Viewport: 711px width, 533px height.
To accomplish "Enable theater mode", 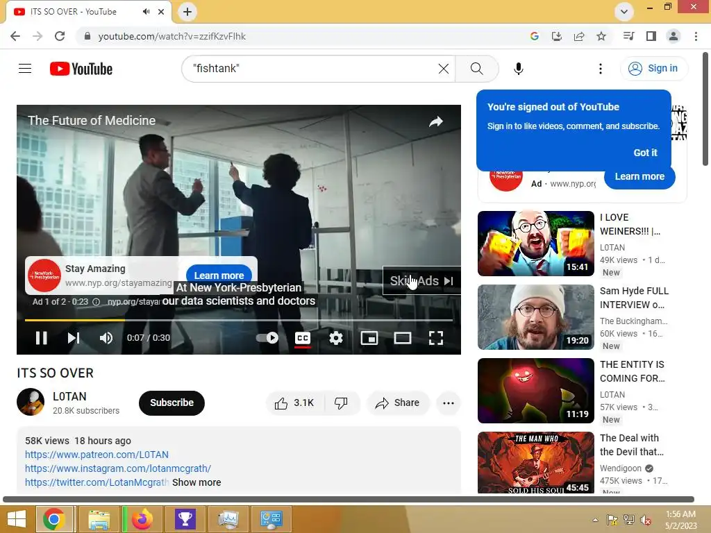I will pos(403,338).
